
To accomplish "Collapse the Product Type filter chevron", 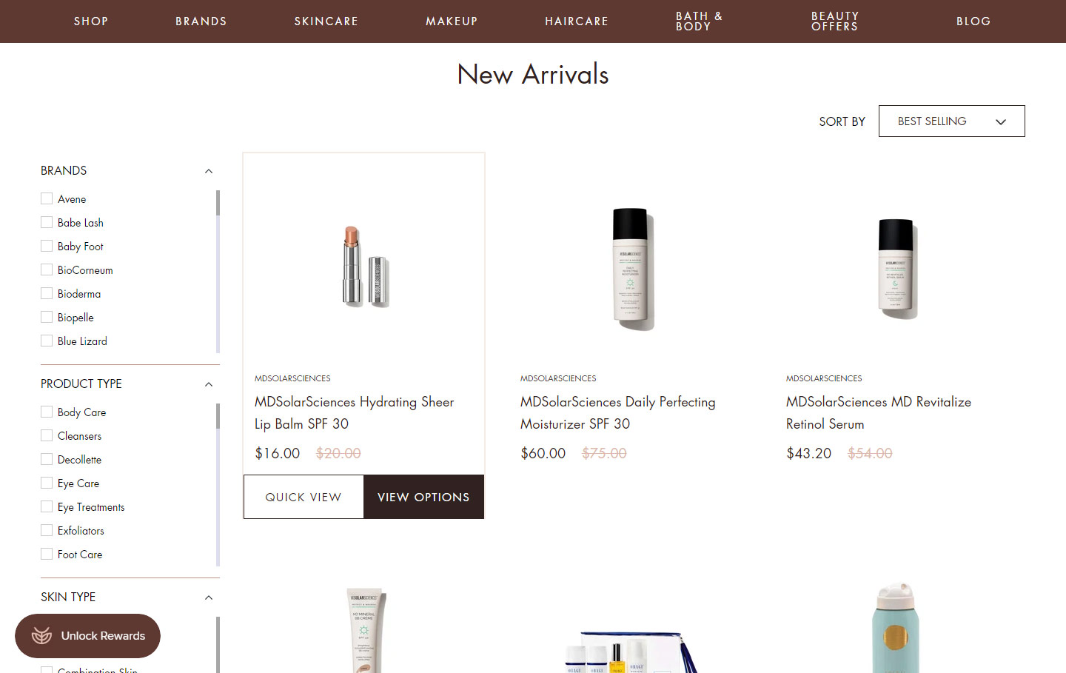I will click(x=209, y=384).
